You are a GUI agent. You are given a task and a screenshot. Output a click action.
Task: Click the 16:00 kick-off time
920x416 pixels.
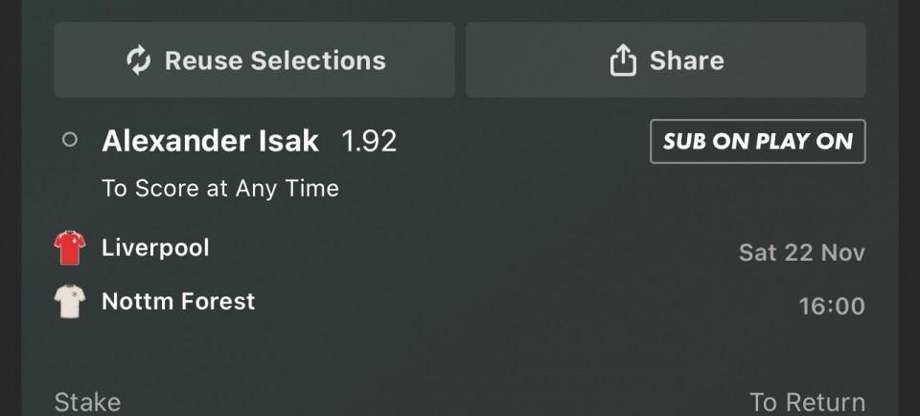(x=831, y=307)
